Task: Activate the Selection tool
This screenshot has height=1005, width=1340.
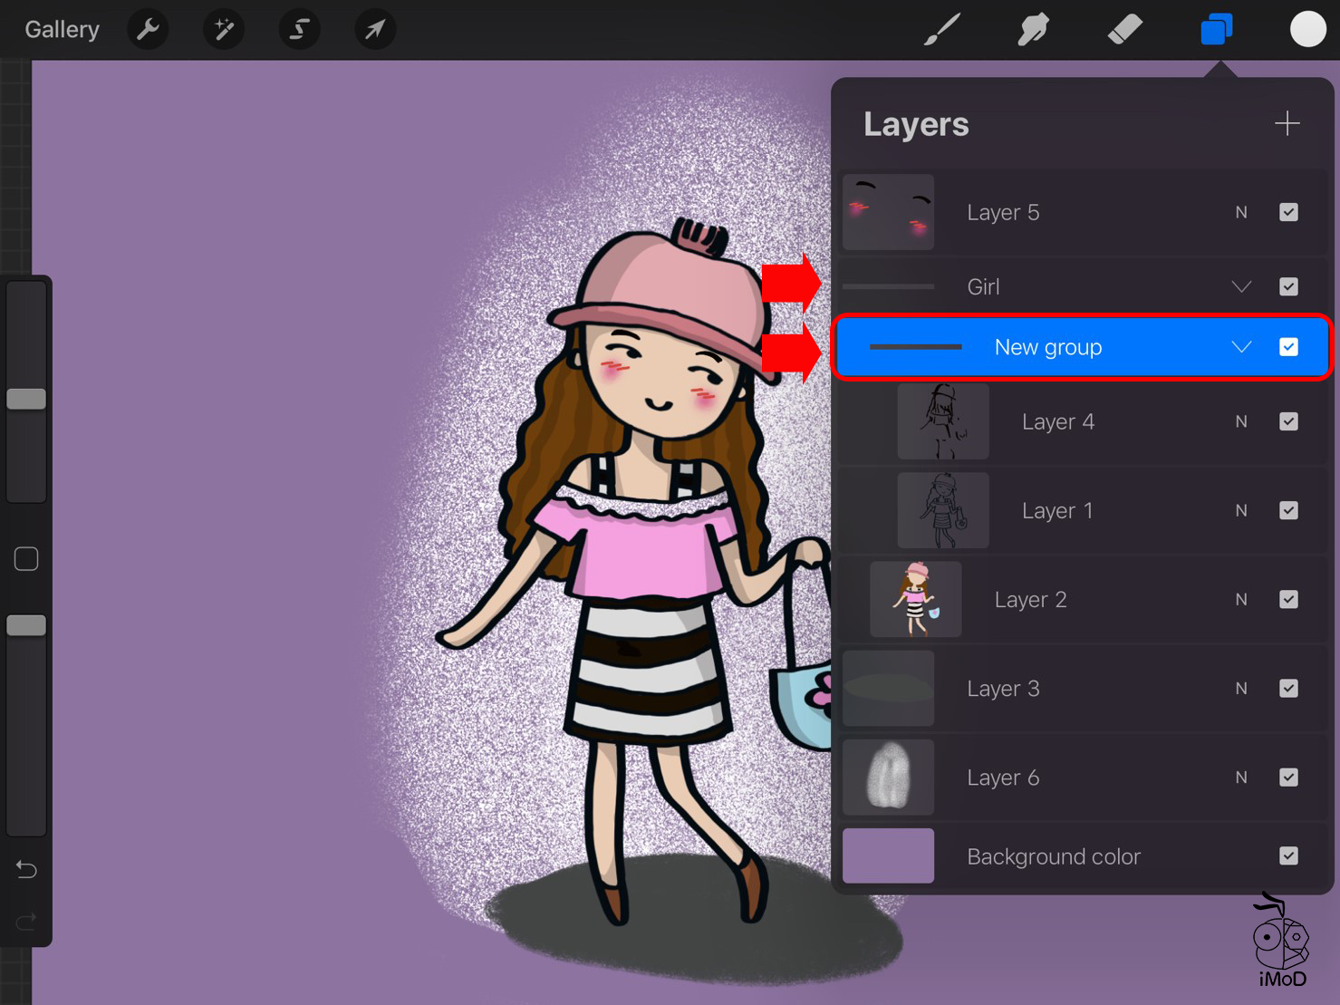Action: click(x=299, y=30)
